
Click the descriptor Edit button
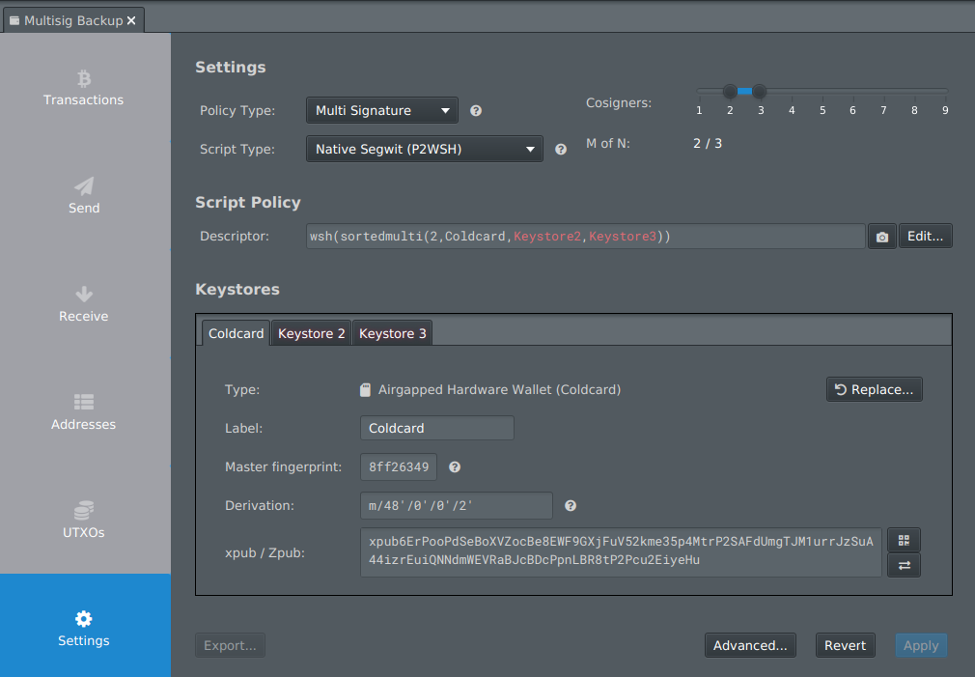925,237
